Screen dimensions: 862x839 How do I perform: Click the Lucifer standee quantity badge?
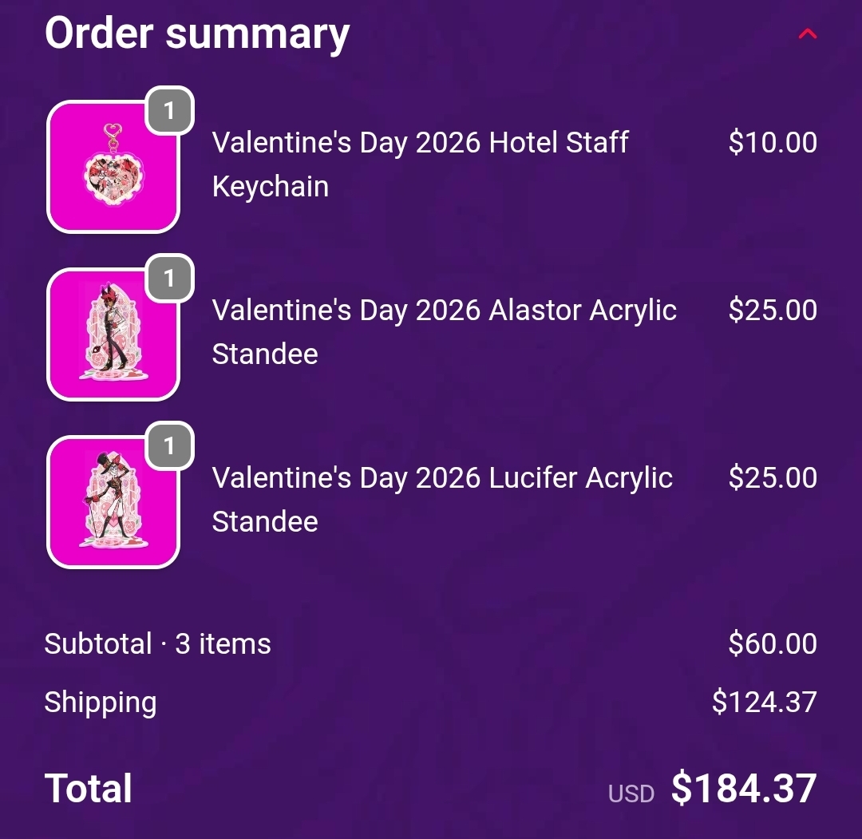pos(169,445)
